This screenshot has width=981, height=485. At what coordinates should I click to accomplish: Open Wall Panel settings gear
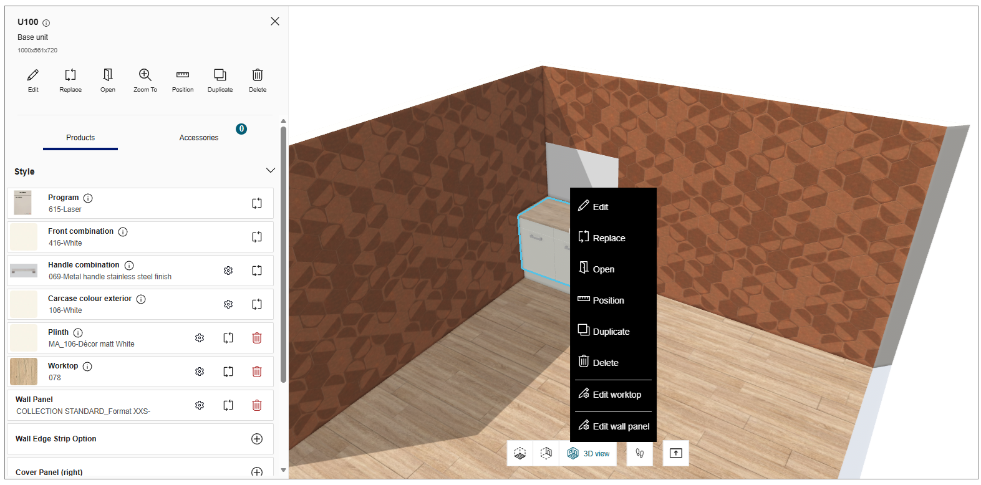[x=200, y=405]
